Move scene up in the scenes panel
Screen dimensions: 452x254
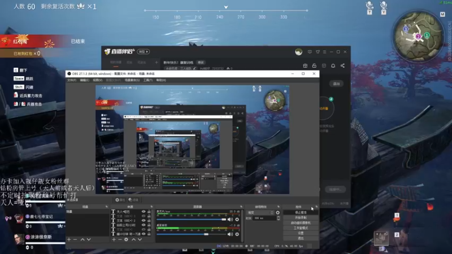82,239
